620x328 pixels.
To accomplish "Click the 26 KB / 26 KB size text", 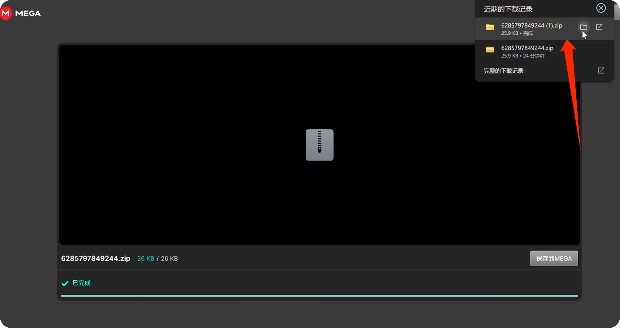I will click(157, 258).
